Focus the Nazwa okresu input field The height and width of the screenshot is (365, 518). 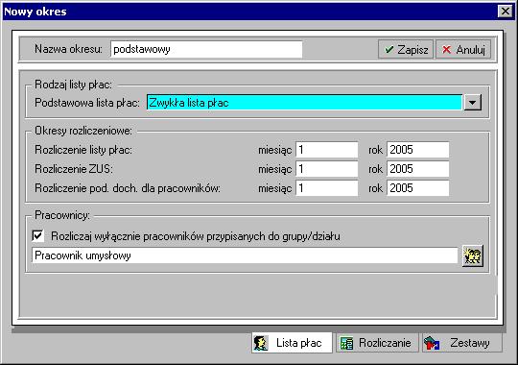point(206,49)
